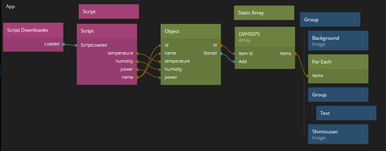
Task: Click the temperature input on Object node
Action: (161, 61)
